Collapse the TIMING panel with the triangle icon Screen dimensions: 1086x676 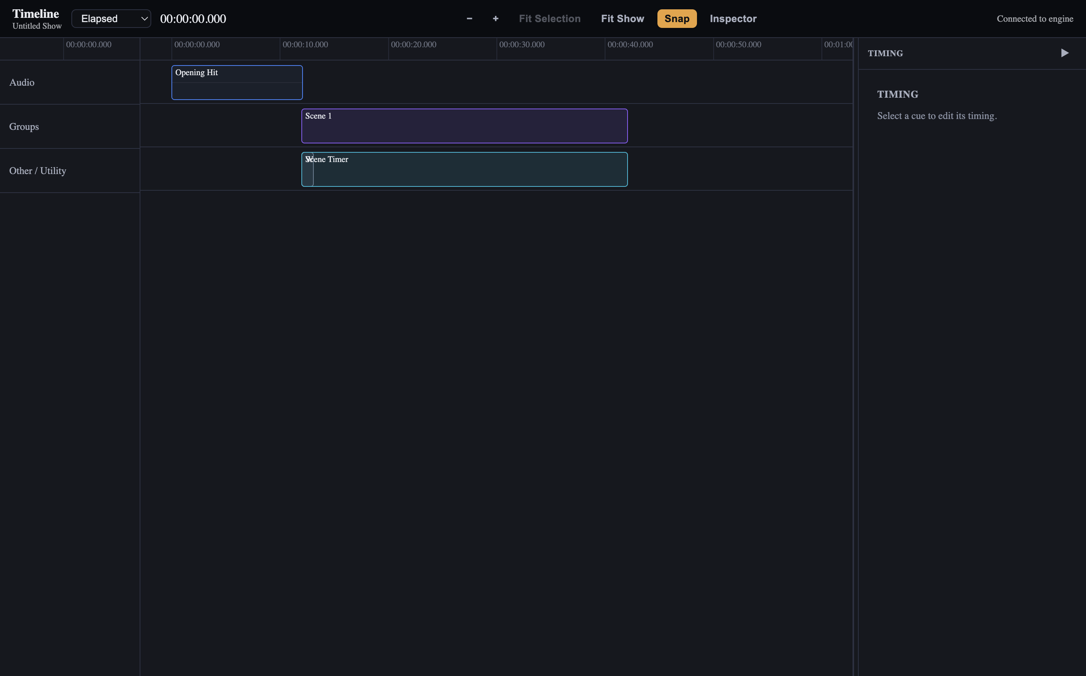1065,53
